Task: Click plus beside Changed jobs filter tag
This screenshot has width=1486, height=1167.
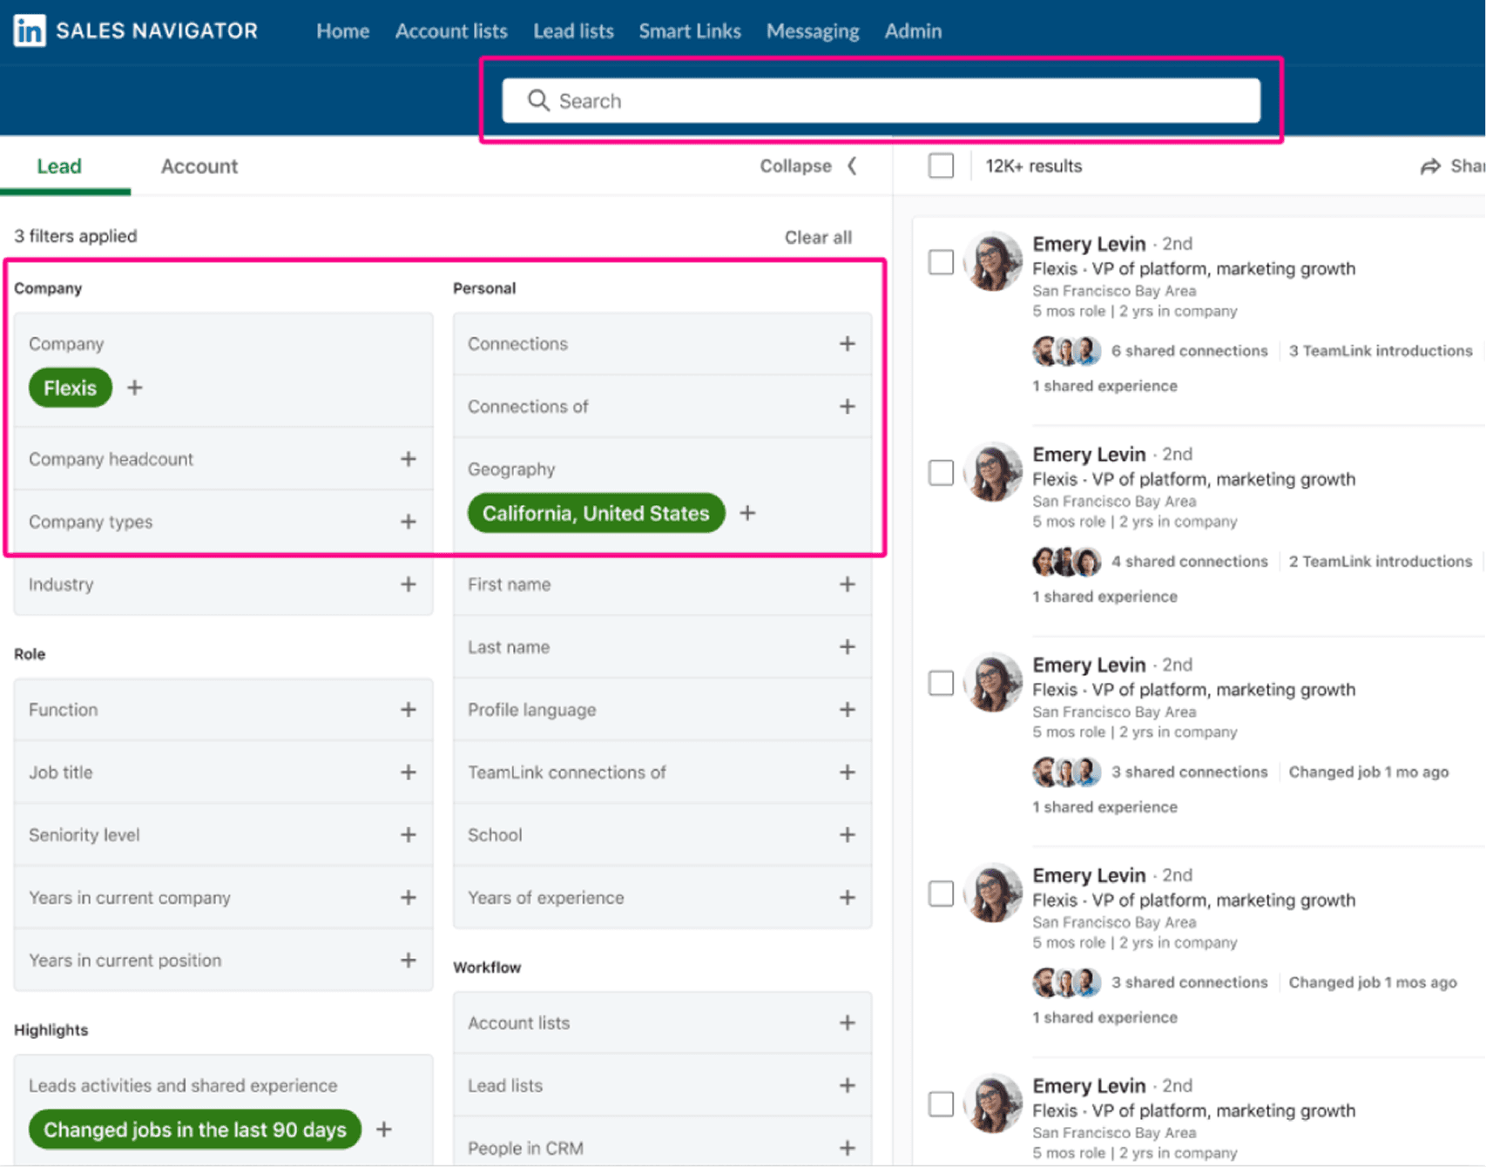Action: (x=383, y=1130)
